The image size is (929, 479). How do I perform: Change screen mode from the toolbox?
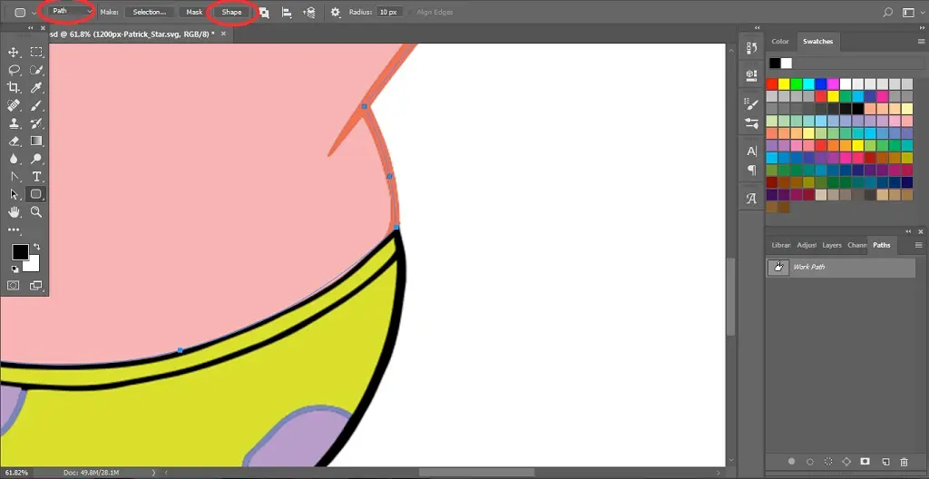pyautogui.click(x=36, y=286)
